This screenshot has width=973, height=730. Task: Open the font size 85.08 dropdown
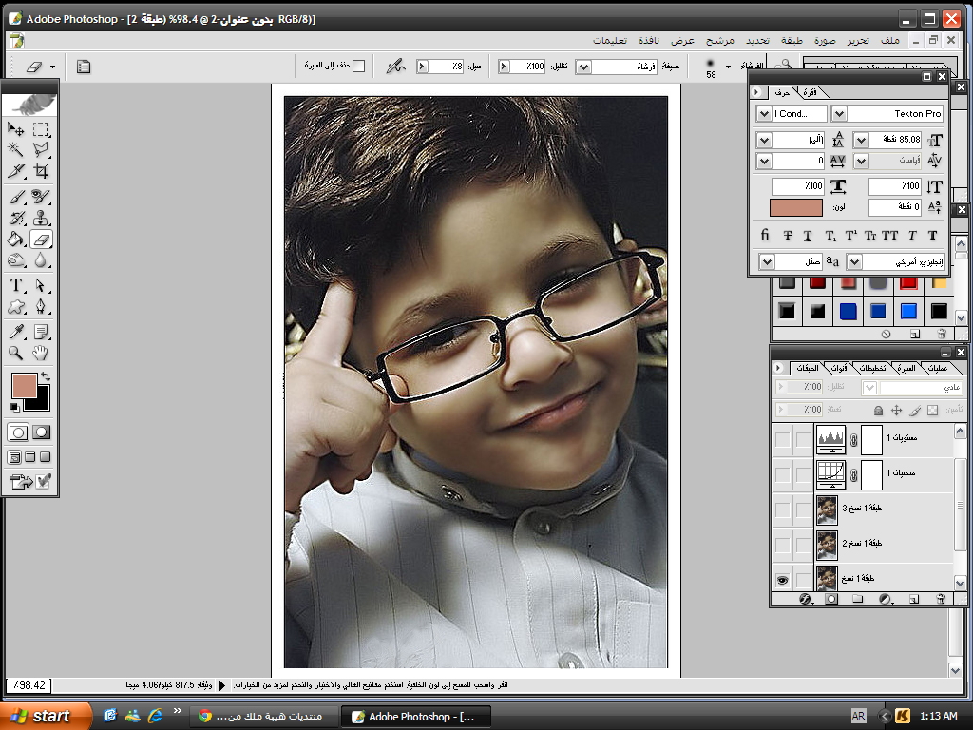pyautogui.click(x=861, y=141)
